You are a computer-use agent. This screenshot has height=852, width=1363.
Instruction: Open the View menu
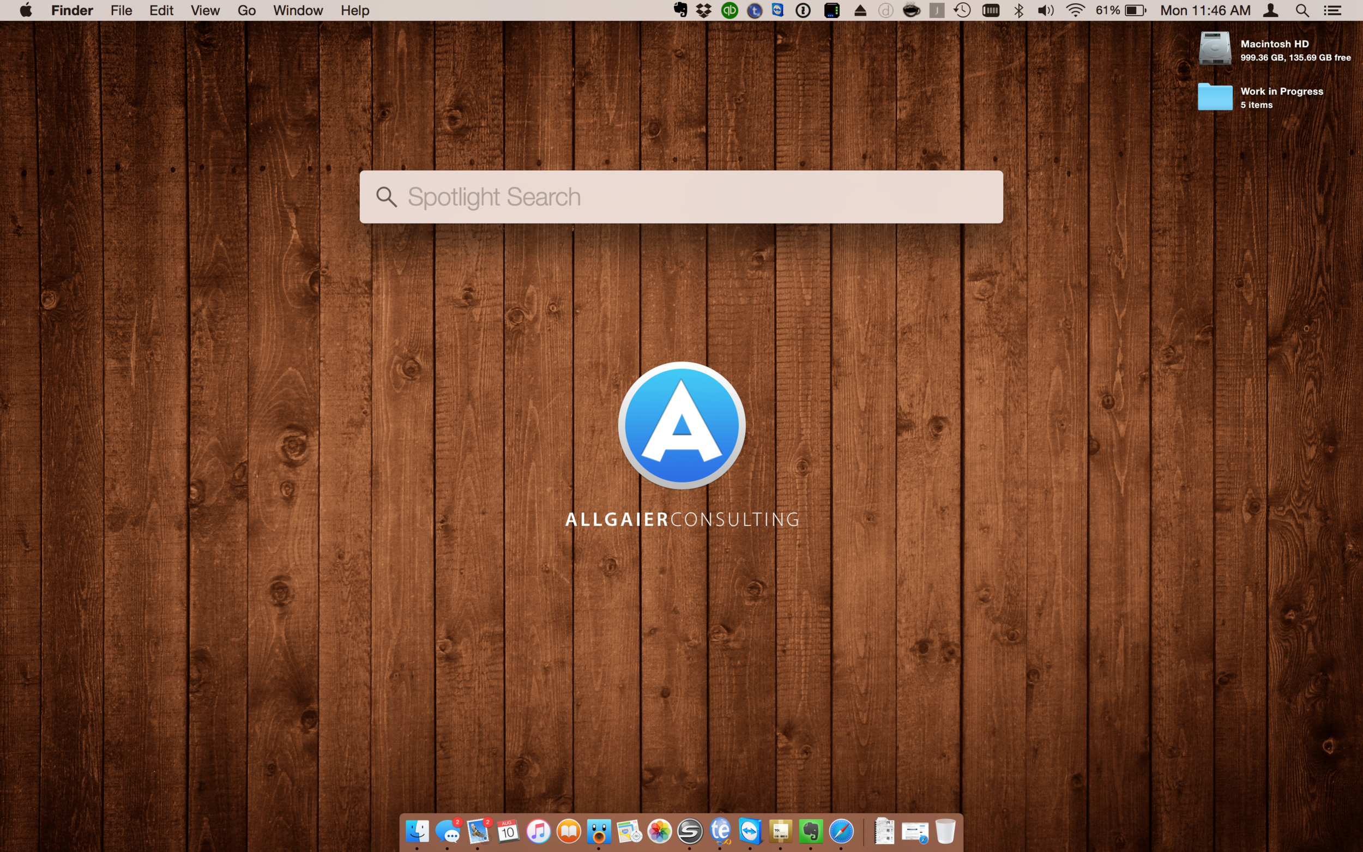(x=205, y=10)
